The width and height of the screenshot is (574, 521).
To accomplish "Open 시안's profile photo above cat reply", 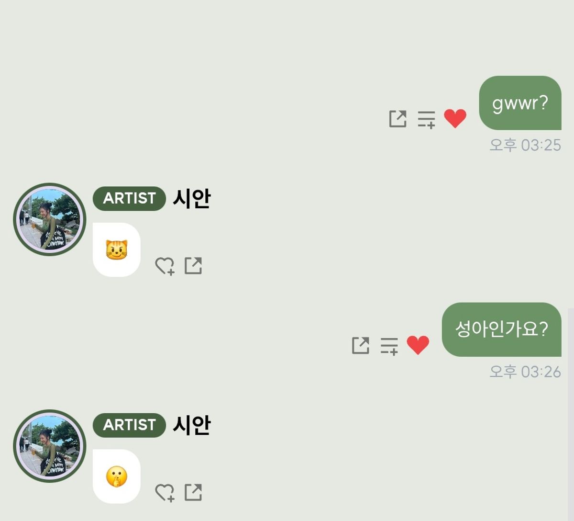I will (x=49, y=219).
